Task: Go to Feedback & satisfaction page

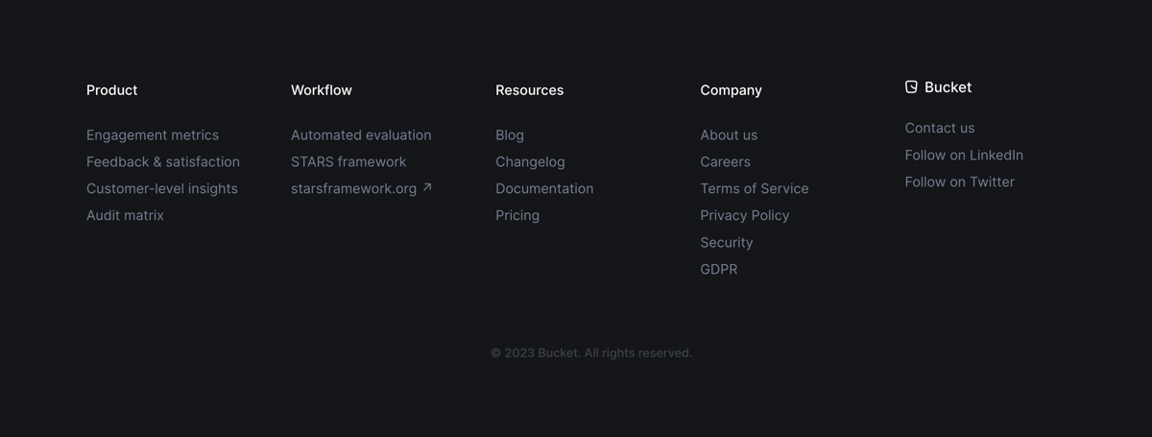Action: (163, 162)
